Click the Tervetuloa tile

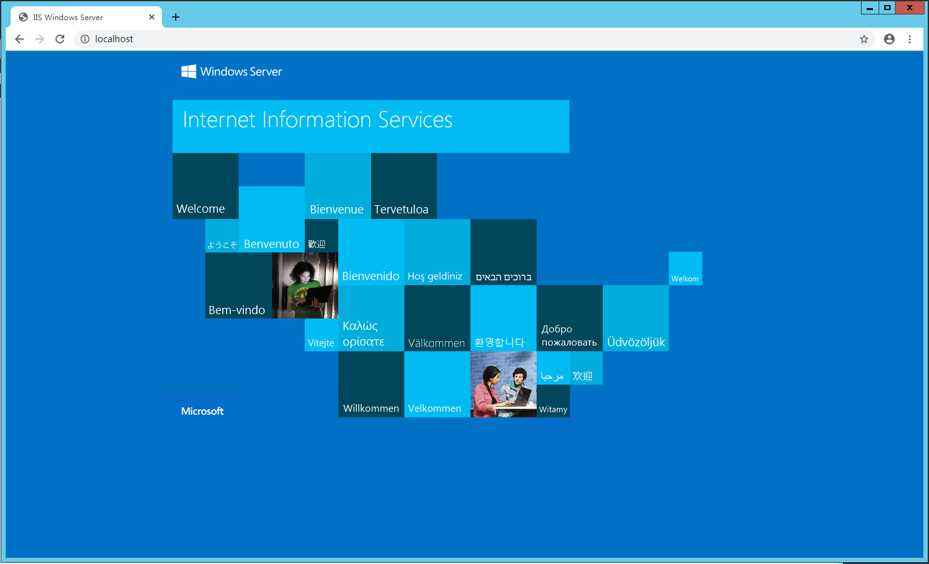[404, 186]
